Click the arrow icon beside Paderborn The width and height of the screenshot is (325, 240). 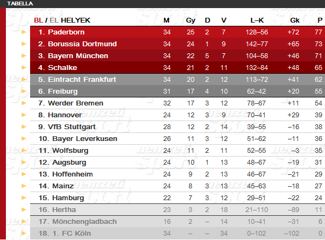point(24,32)
